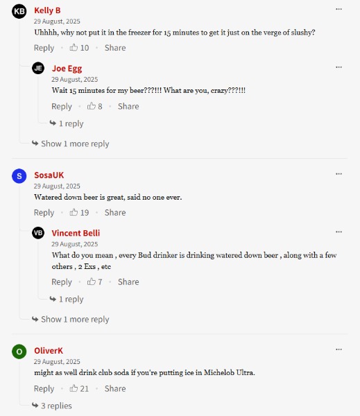The width and height of the screenshot is (360, 416).
Task: Open more options for OliverK's comment
Action: [338, 349]
